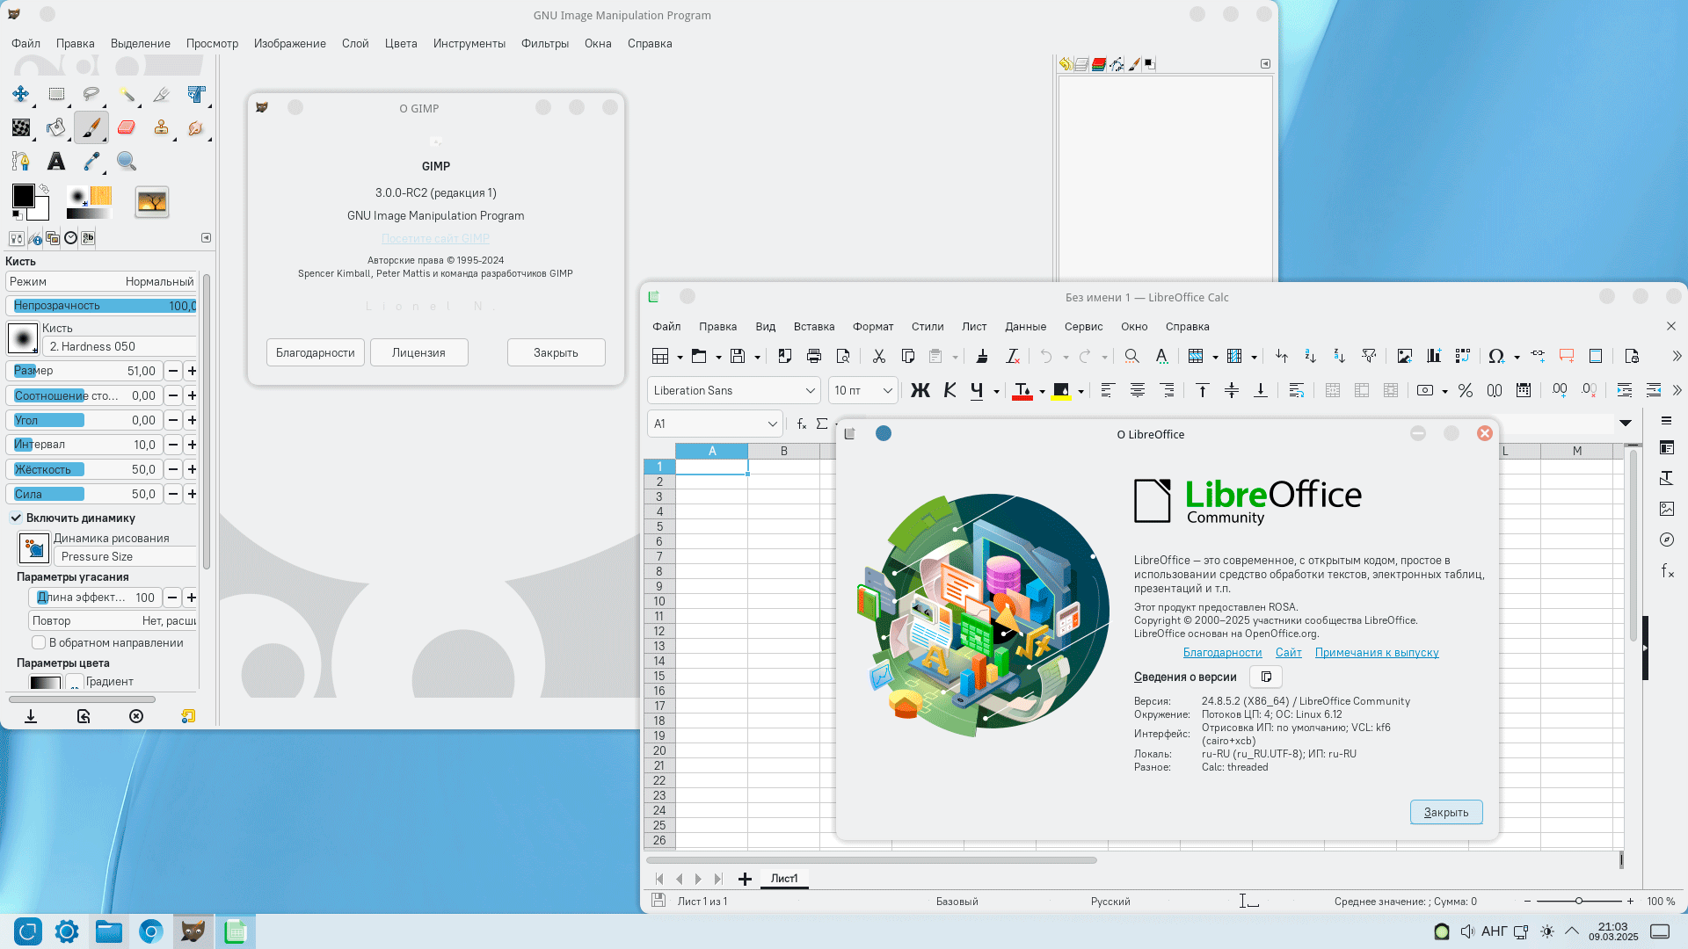Click the Непрозрачность opacity slider
Viewport: 1688px width, 949px height.
102,306
